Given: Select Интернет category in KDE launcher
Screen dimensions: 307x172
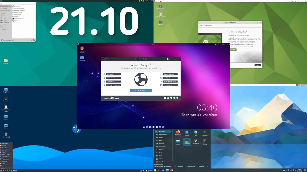Looking at the screenshot, I should 163,144.
